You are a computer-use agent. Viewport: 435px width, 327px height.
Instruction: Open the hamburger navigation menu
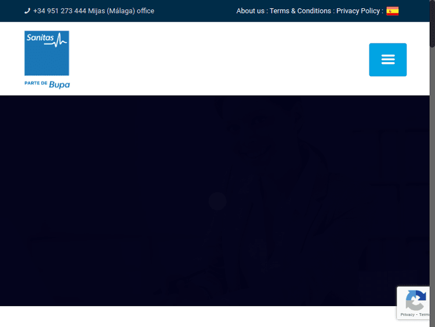(x=387, y=59)
